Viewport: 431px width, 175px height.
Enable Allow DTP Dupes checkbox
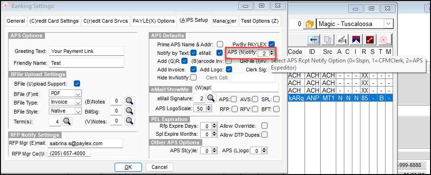point(264,135)
